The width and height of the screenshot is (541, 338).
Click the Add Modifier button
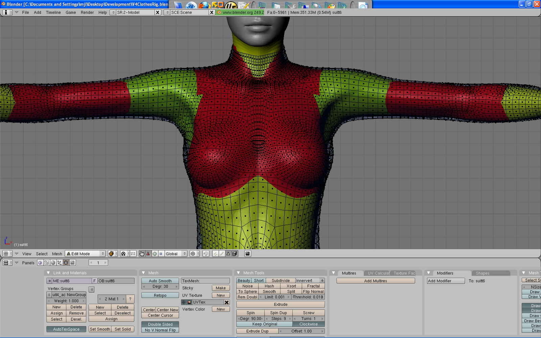pyautogui.click(x=446, y=281)
